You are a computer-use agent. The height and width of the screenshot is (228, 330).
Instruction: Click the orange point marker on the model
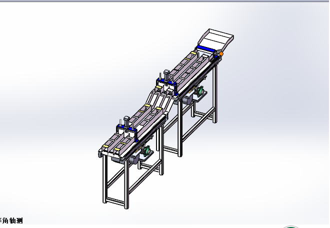pyautogui.click(x=221, y=54)
